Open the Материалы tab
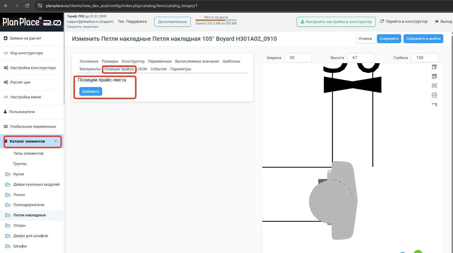The height and width of the screenshot is (253, 453). coord(90,69)
